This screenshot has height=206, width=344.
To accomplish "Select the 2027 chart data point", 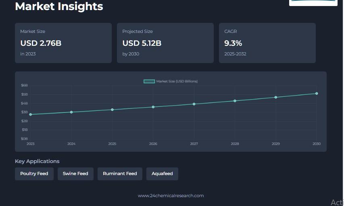I will pyautogui.click(x=194, y=104).
